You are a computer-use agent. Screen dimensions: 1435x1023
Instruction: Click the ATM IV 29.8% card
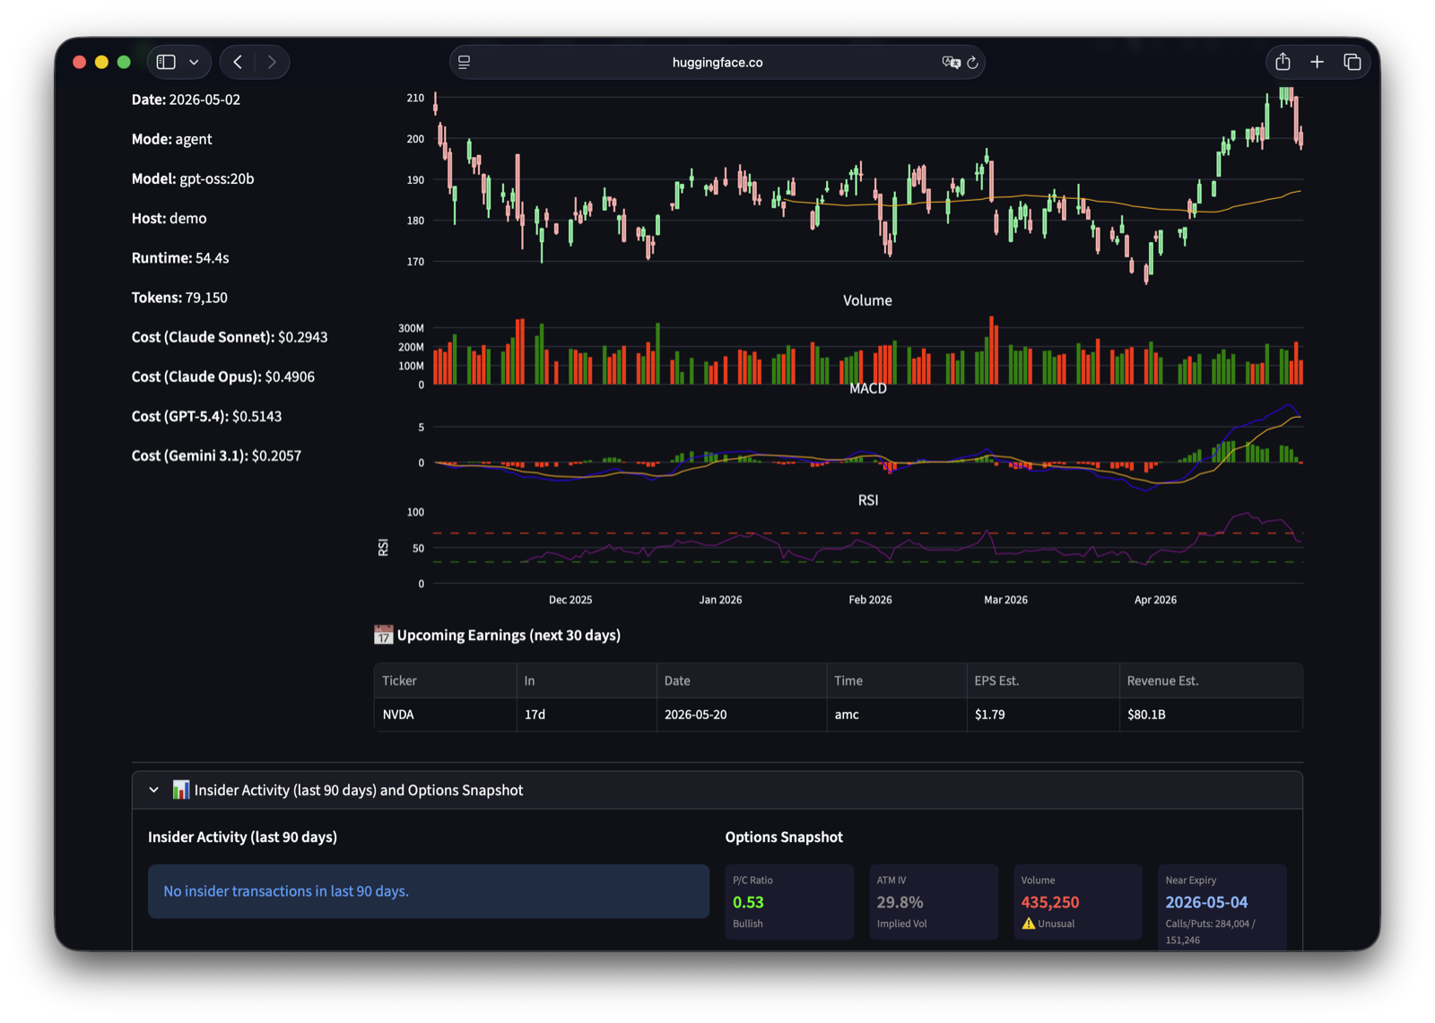point(934,902)
